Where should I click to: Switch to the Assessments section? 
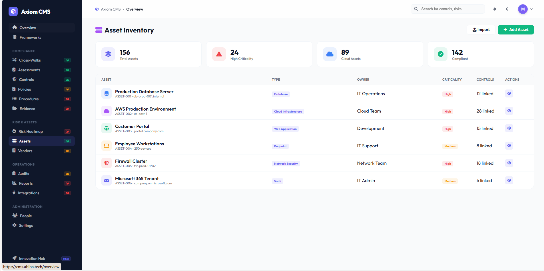pos(29,70)
